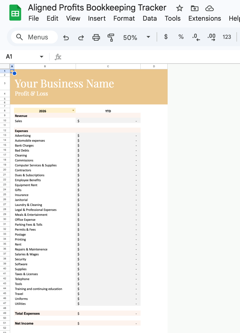
Task: Select the Repairs & Maintenence cell
Action: (45, 250)
